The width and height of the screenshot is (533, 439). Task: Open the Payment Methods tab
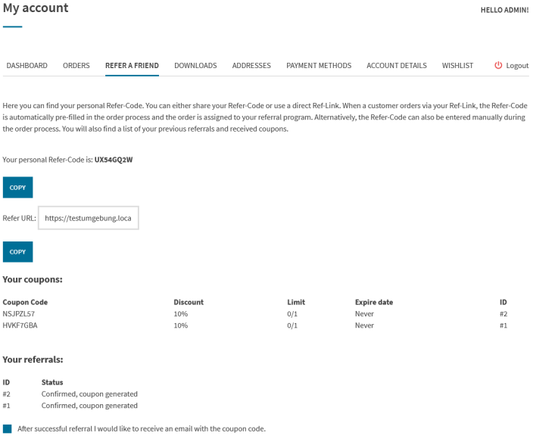319,66
